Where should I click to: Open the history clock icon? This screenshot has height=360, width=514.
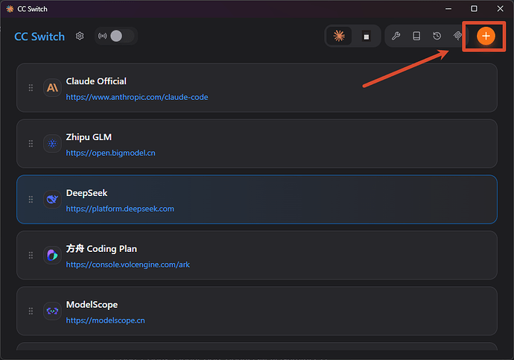point(437,36)
